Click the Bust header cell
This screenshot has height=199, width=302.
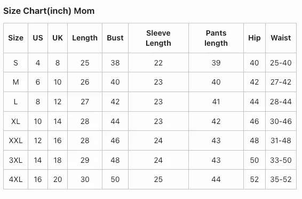click(115, 38)
